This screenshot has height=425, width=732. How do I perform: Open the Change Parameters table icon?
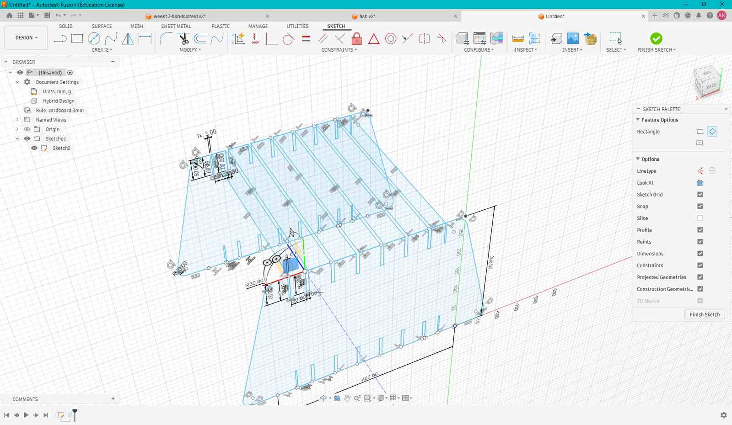[x=479, y=39]
